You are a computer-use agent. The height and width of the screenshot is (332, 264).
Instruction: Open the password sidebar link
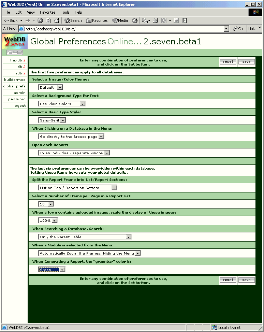pos(17,99)
